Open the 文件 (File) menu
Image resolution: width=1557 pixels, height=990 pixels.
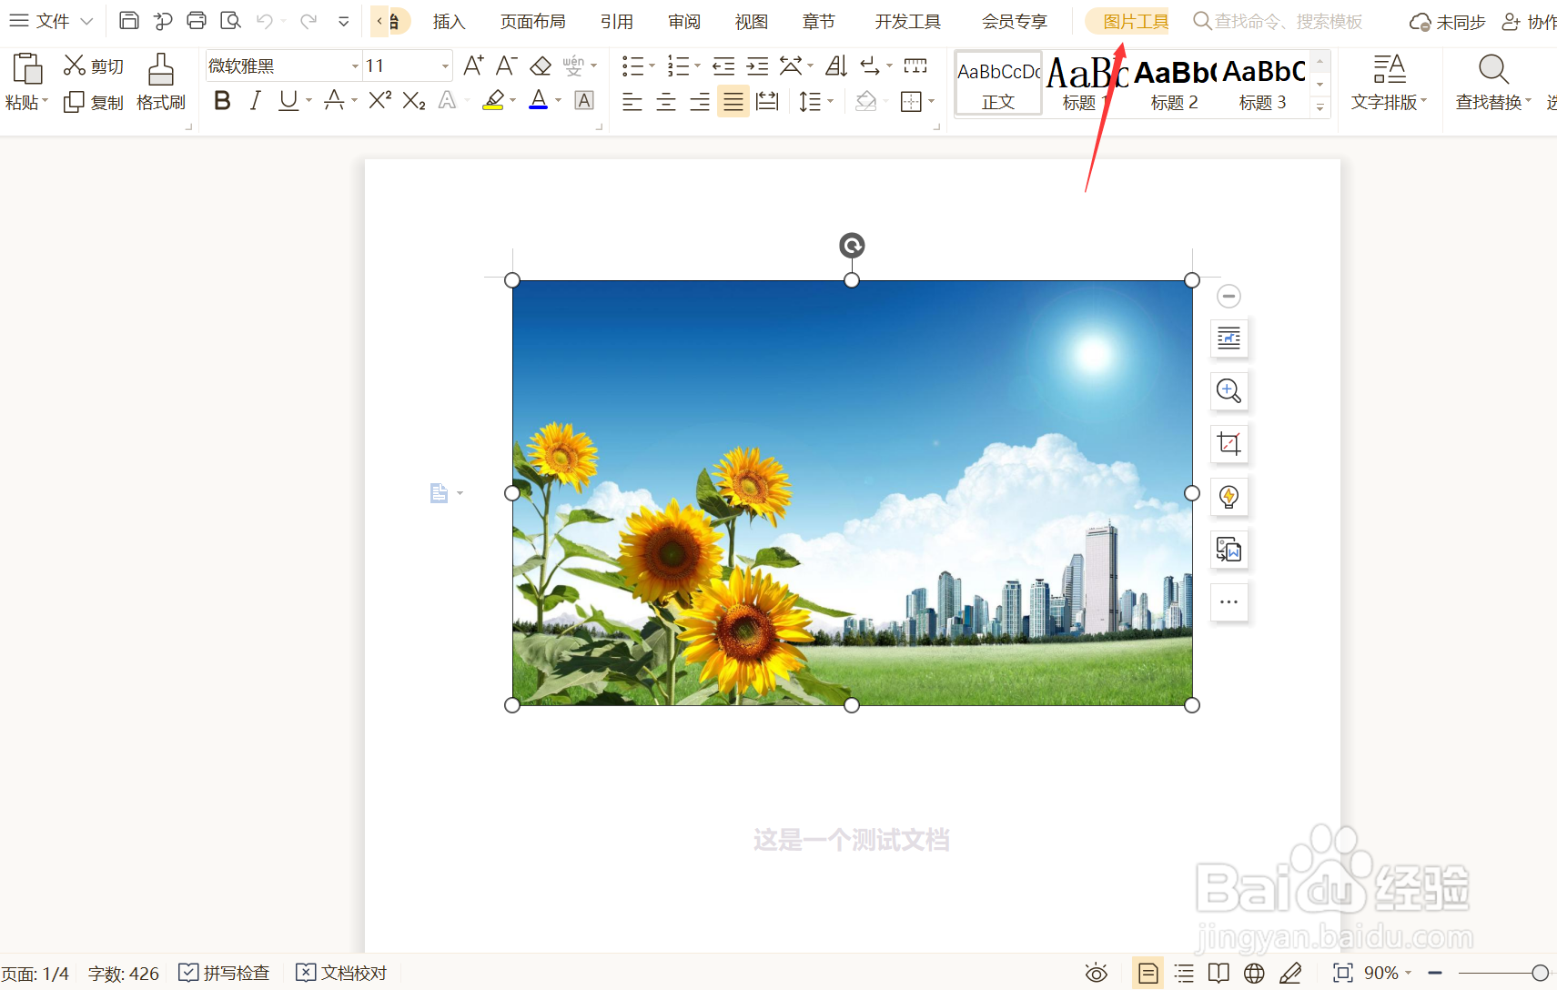51,21
